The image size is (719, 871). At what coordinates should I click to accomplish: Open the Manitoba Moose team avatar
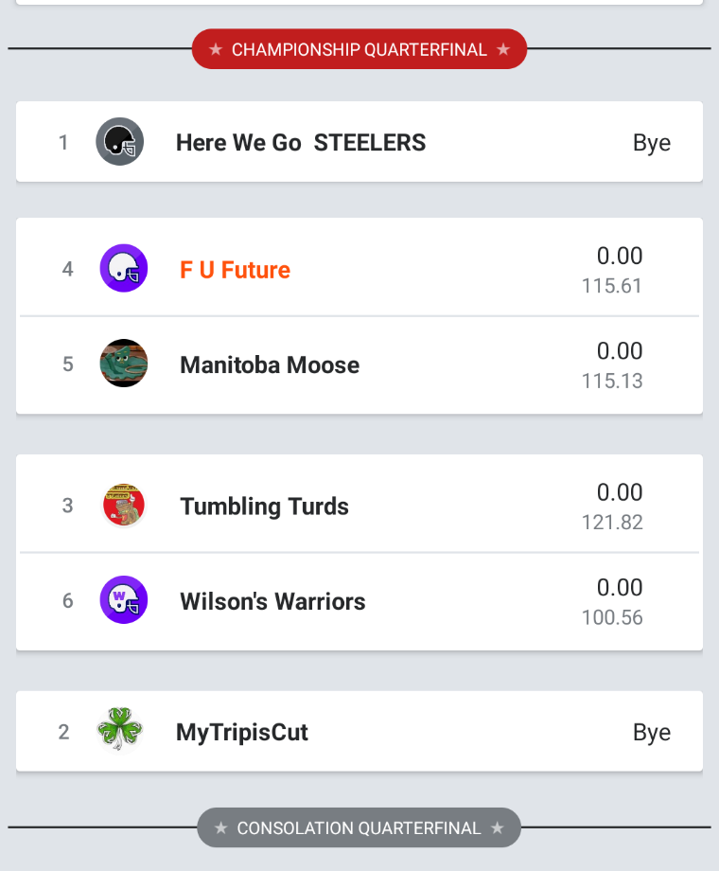[123, 363]
